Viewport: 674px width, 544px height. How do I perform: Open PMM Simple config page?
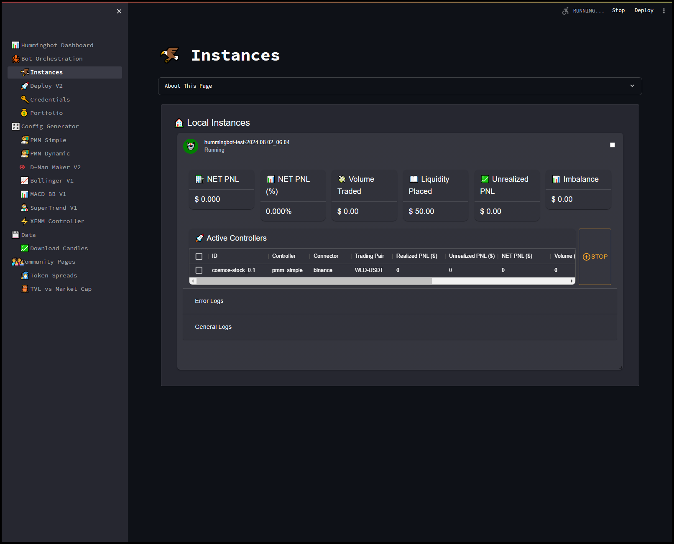point(48,140)
